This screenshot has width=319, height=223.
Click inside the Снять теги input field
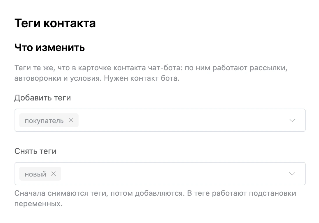pyautogui.click(x=160, y=174)
